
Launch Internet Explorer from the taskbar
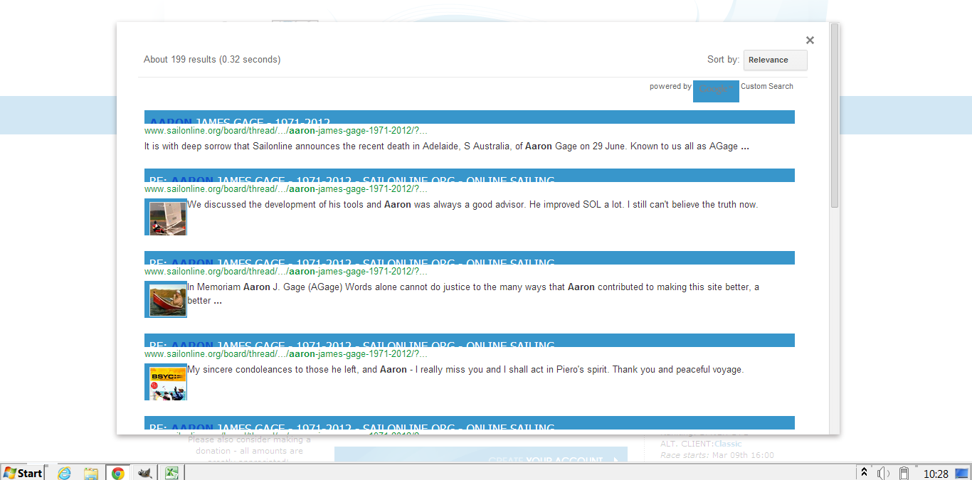point(65,473)
